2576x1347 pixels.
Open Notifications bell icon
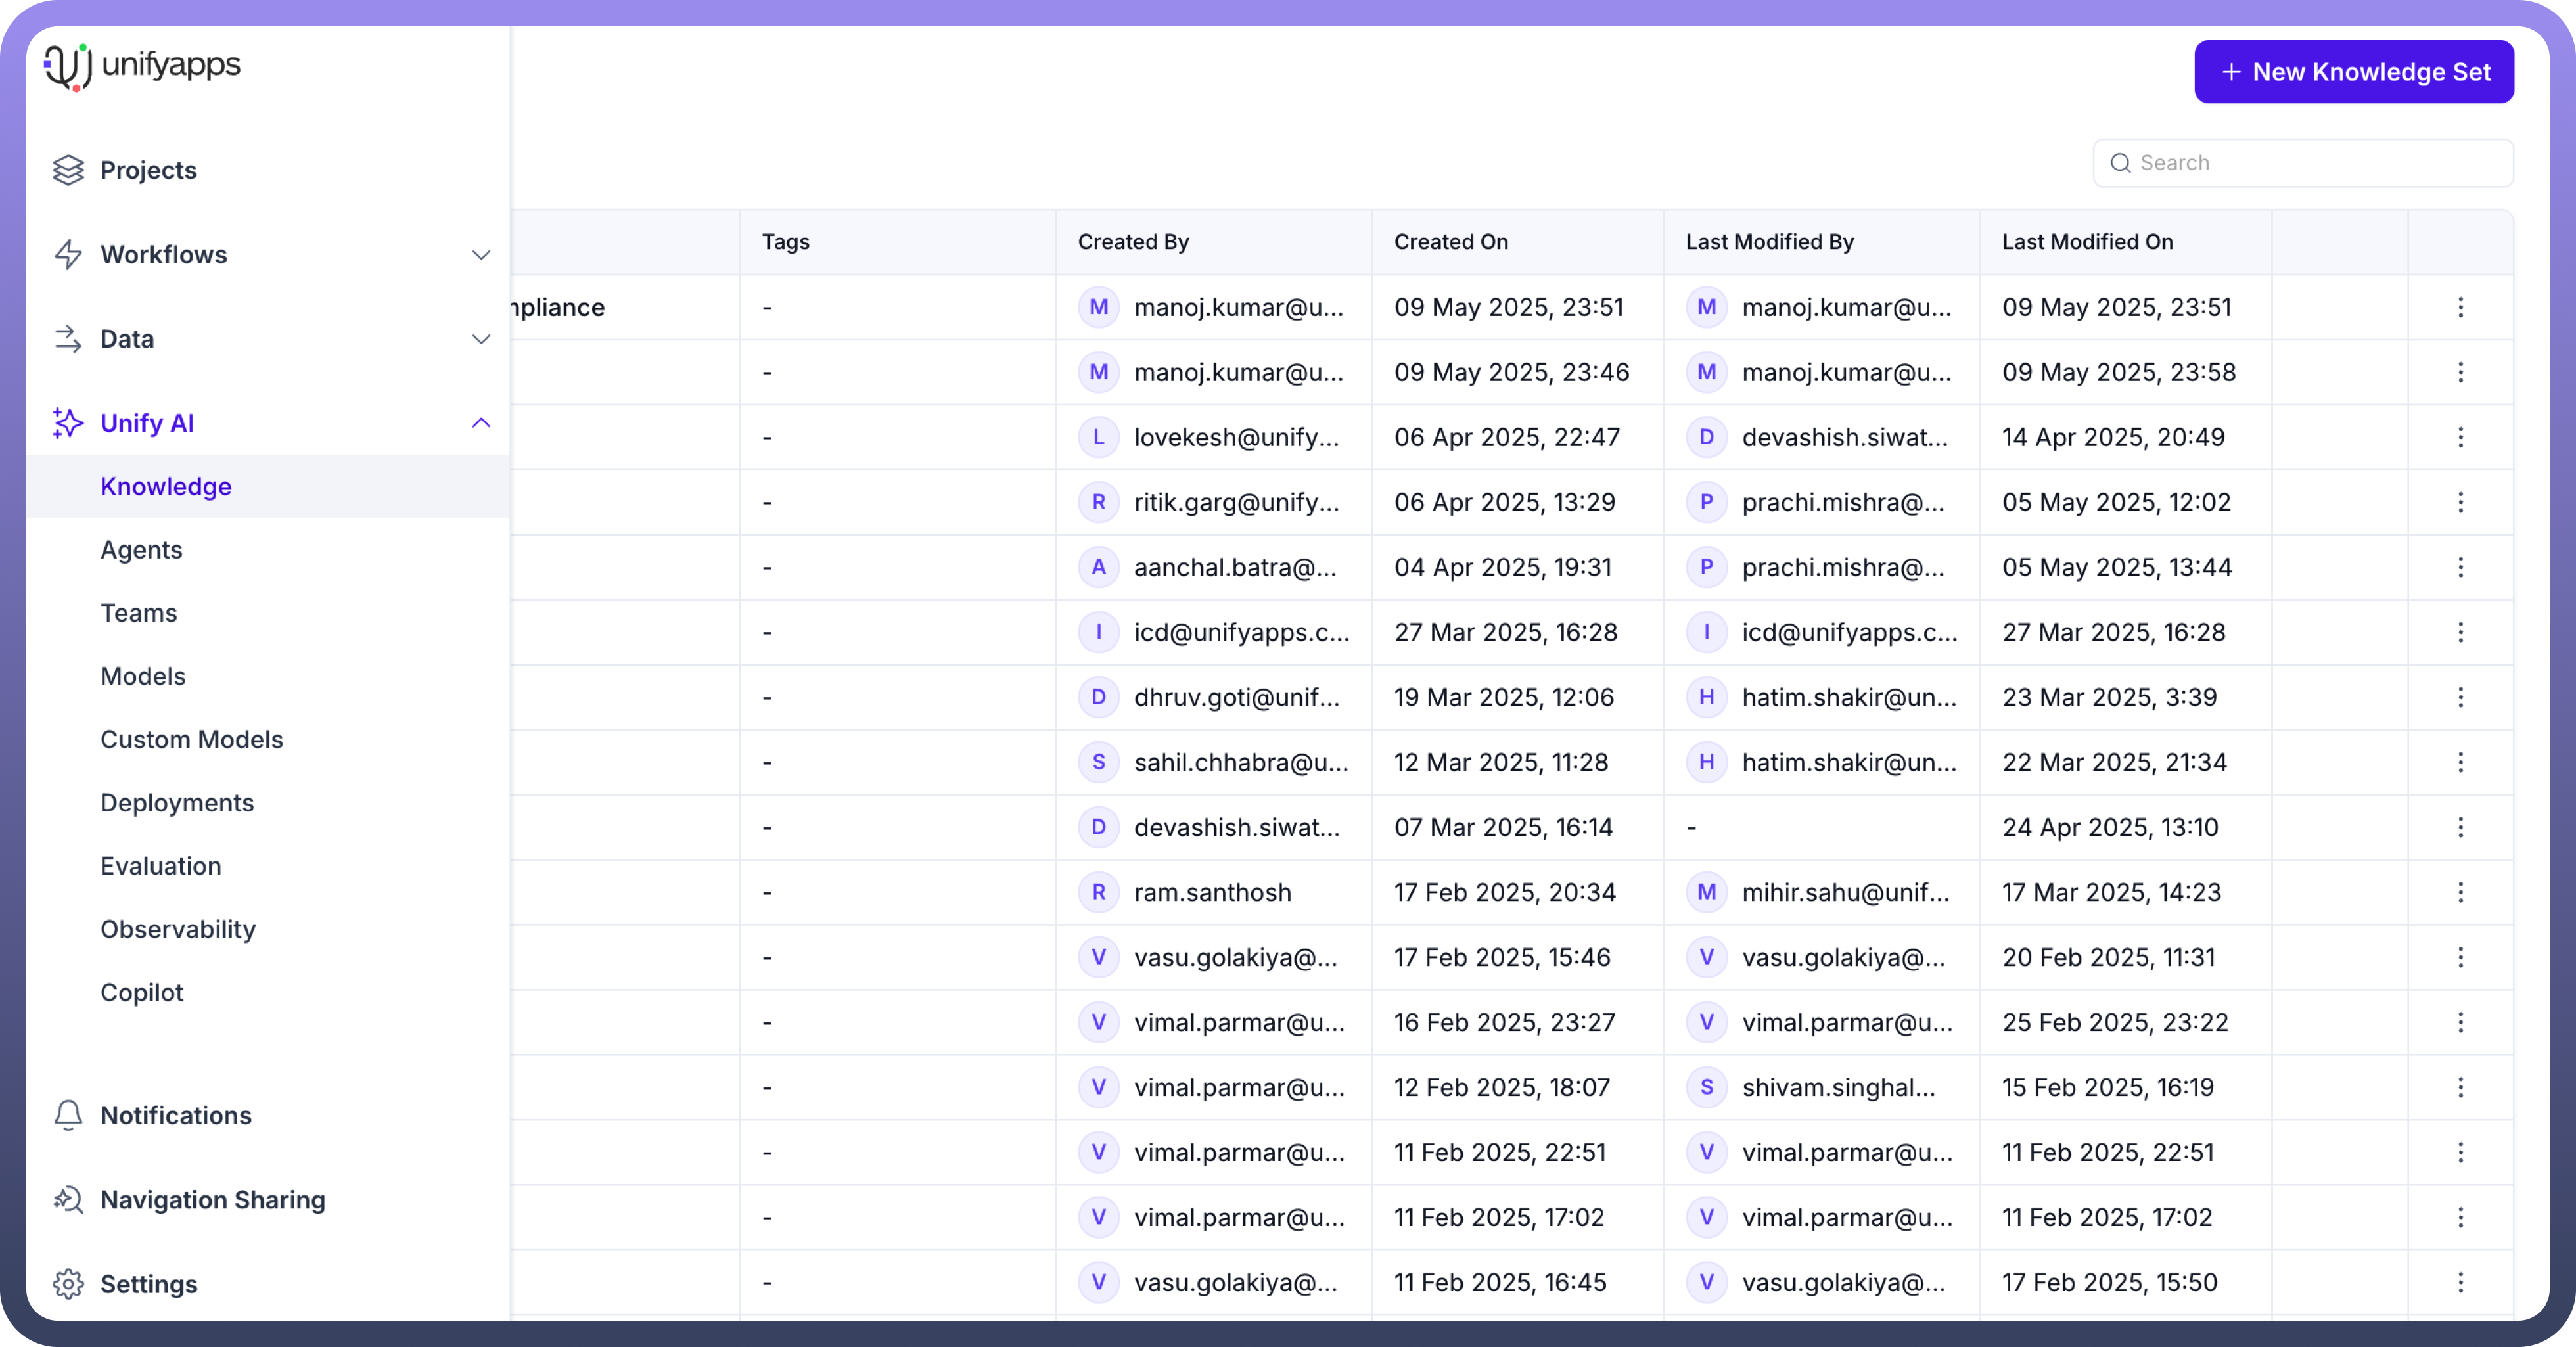68,1115
